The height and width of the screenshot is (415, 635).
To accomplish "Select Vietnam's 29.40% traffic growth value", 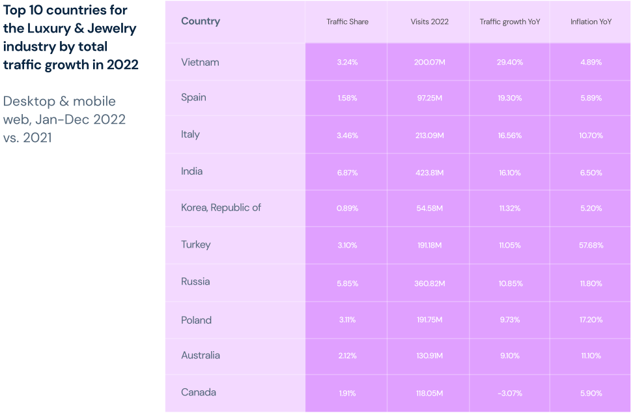I will pos(510,63).
